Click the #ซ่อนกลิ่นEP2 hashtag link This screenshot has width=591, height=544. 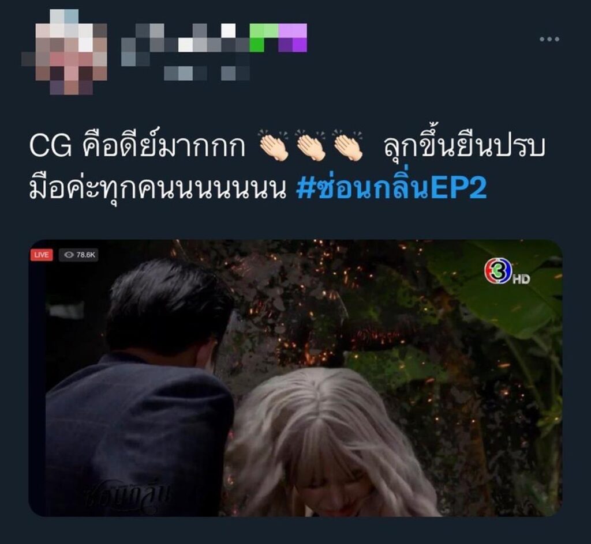click(391, 188)
